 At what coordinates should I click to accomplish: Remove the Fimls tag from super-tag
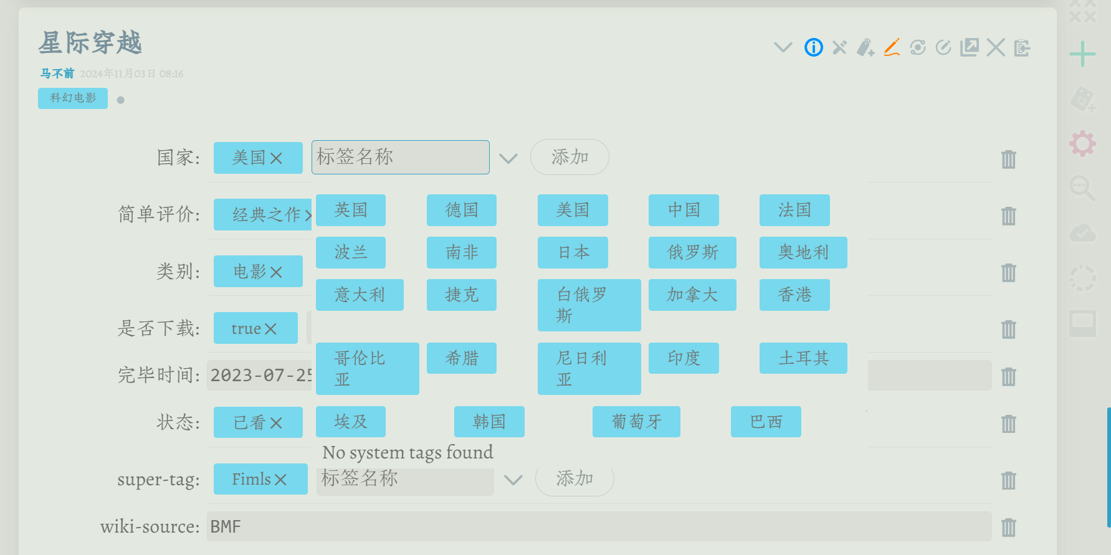pos(280,480)
